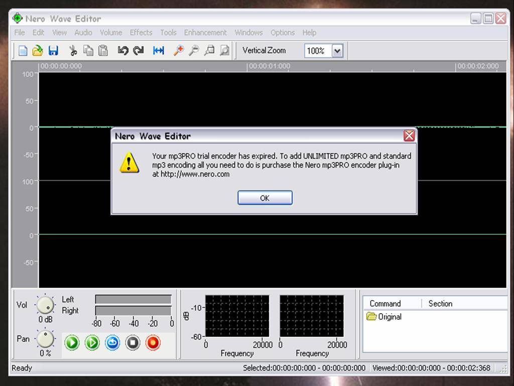The height and width of the screenshot is (386, 514).
Task: Close the main Nero Wave Editor window
Action: pos(500,19)
